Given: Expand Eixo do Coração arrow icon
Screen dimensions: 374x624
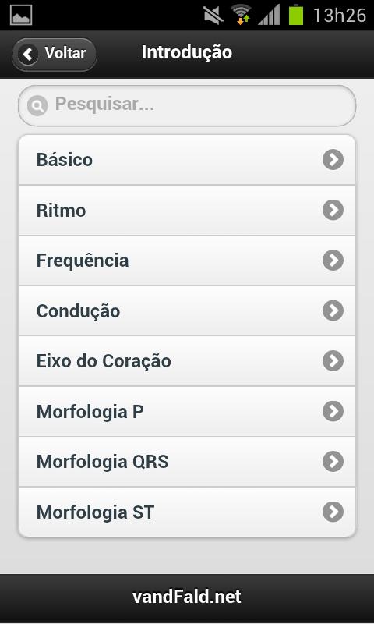Looking at the screenshot, I should pyautogui.click(x=333, y=361).
